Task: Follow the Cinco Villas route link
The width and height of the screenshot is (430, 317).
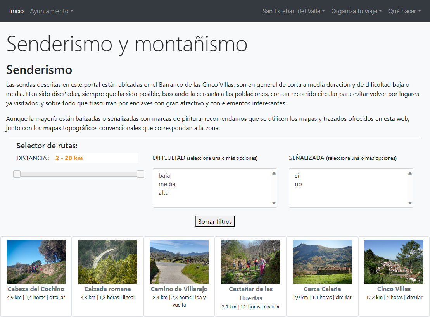Action: click(394, 289)
